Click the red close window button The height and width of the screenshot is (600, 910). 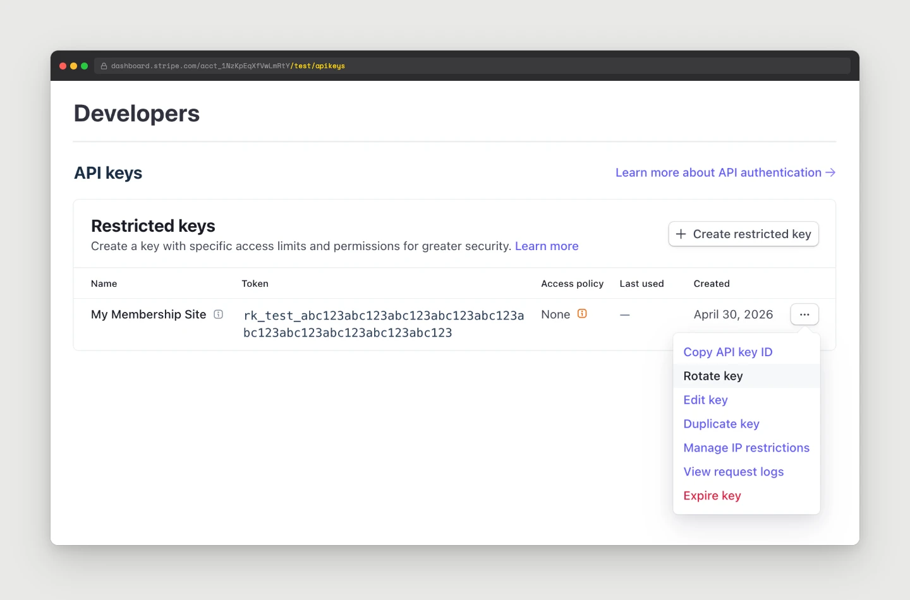[x=63, y=66]
